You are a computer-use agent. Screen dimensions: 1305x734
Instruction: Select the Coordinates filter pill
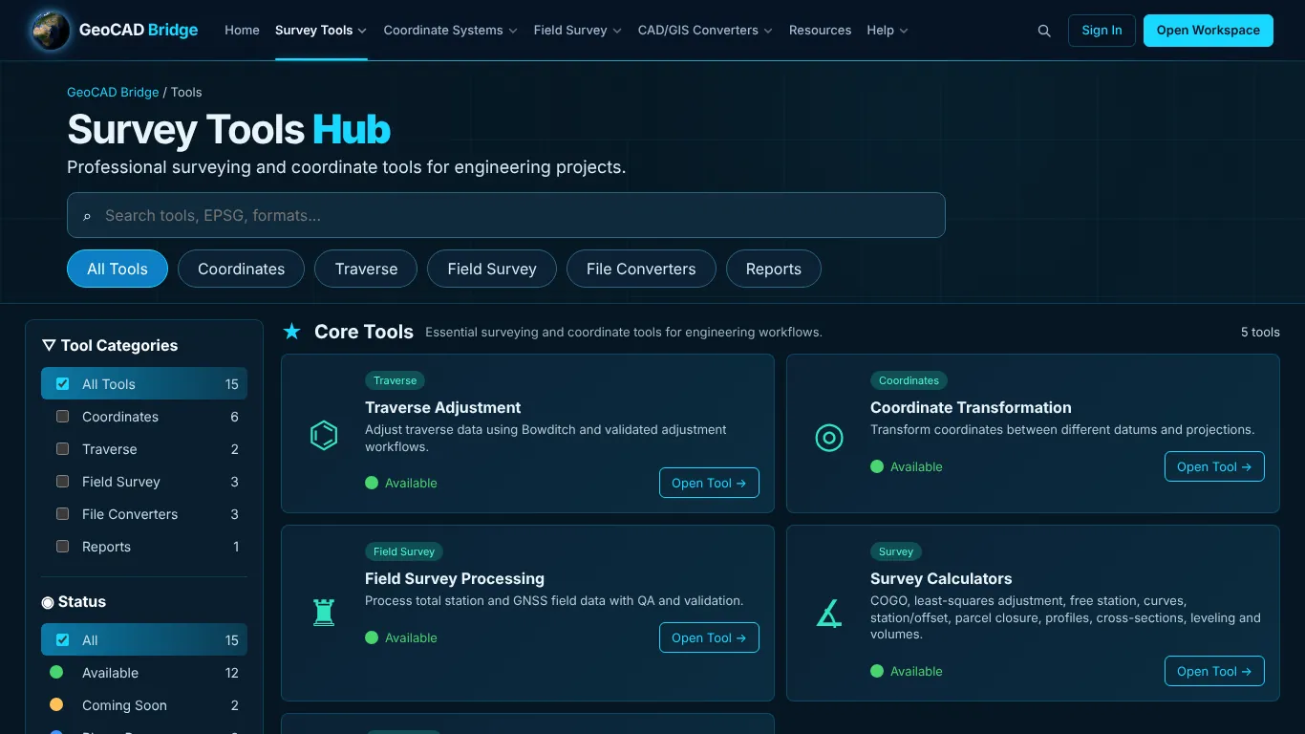click(241, 269)
